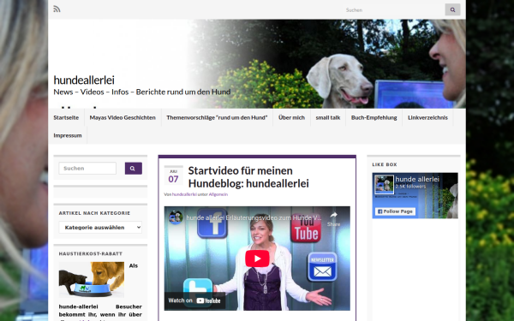Open the YouTube channel avatar in video
Image resolution: width=514 pixels, height=321 pixels.
[x=176, y=217]
